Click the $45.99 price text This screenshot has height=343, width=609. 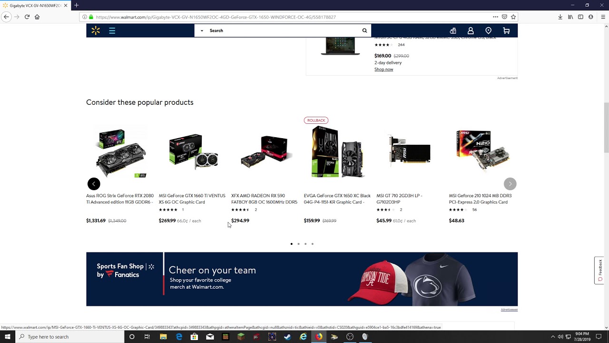pos(384,221)
